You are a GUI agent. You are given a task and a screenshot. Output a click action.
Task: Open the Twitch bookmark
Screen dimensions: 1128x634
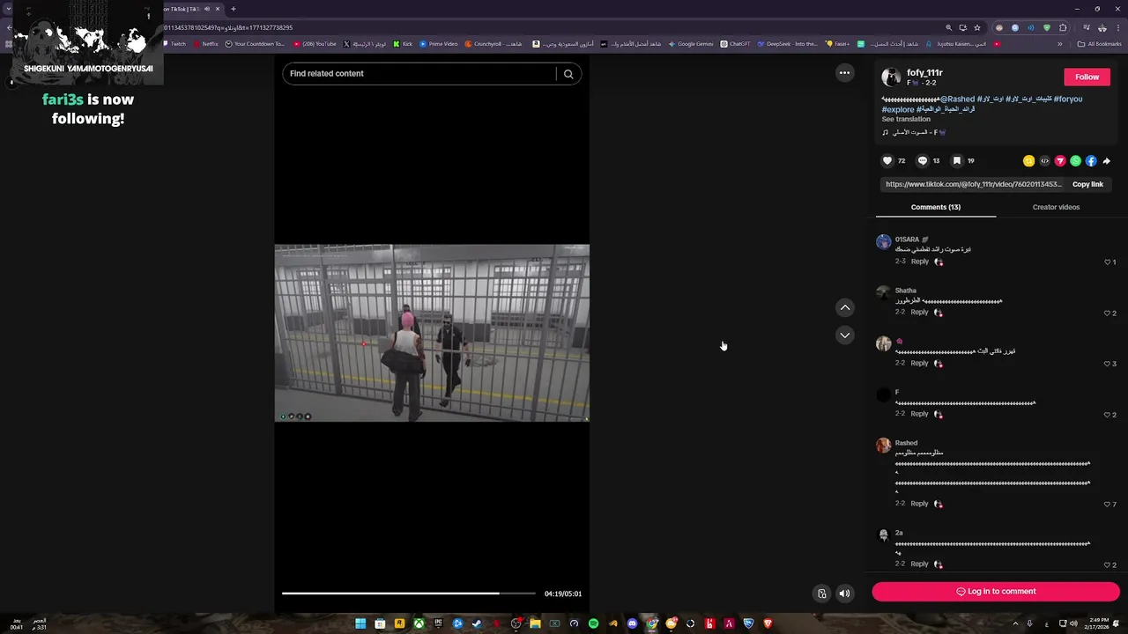174,44
